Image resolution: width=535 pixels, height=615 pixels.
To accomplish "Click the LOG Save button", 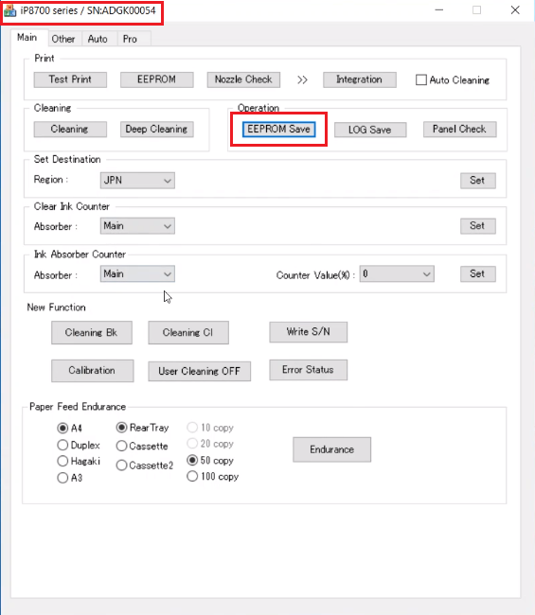I will coord(370,130).
